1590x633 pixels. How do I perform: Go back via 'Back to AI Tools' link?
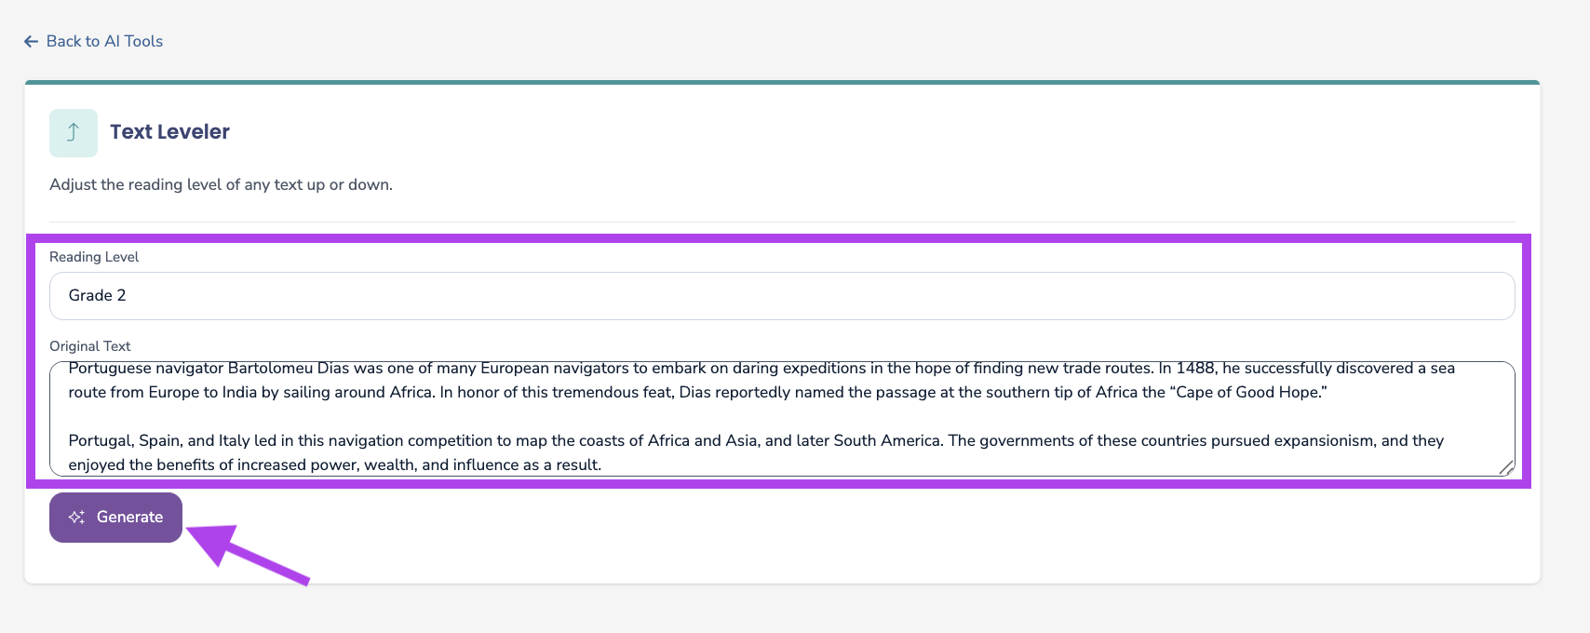point(104,41)
